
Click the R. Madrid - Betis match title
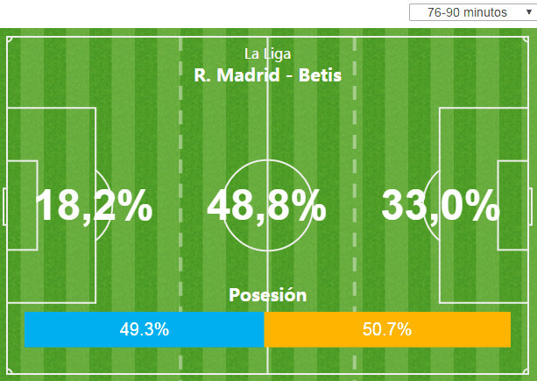pos(267,74)
